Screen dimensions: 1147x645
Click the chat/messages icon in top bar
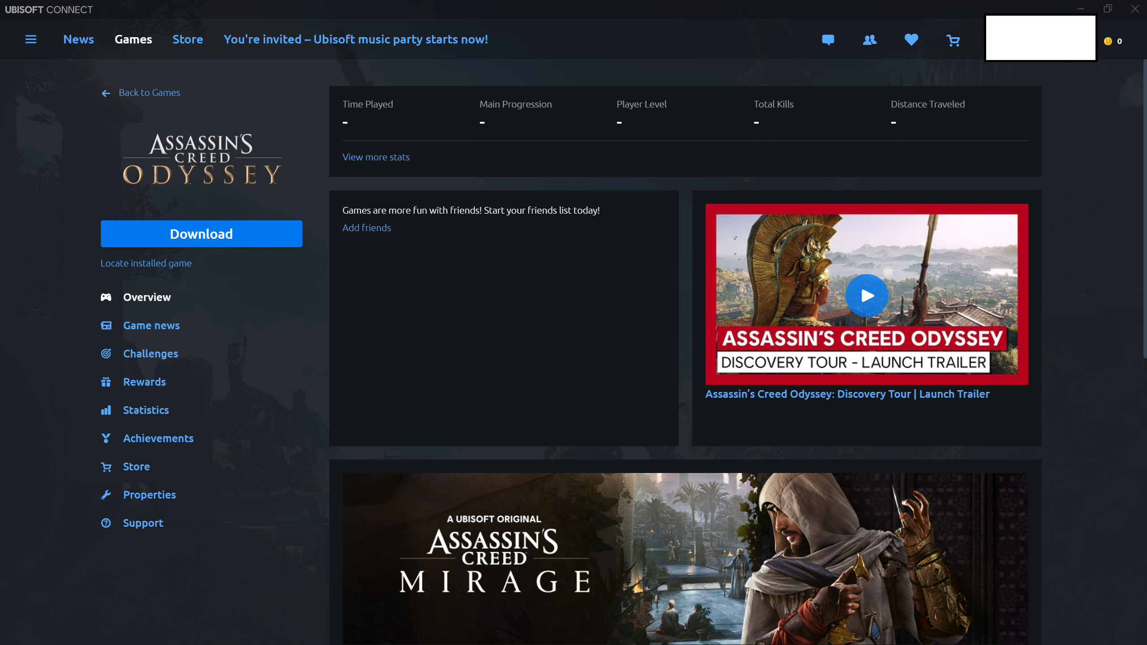point(828,39)
